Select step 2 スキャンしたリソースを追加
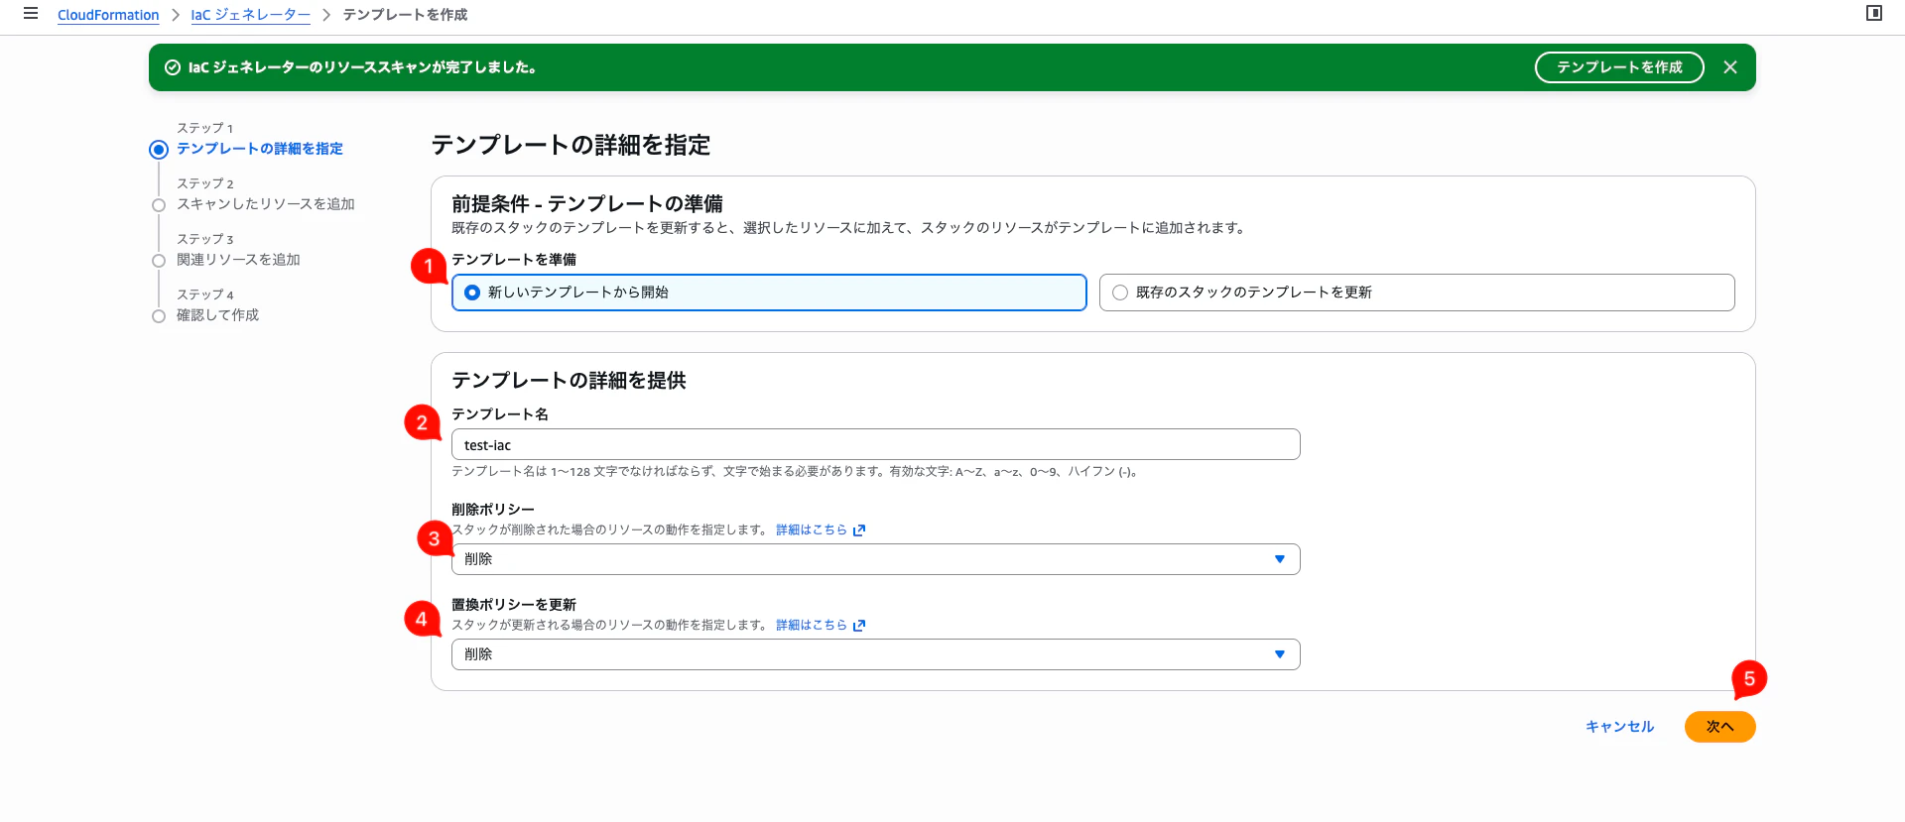This screenshot has height=822, width=1905. (266, 204)
